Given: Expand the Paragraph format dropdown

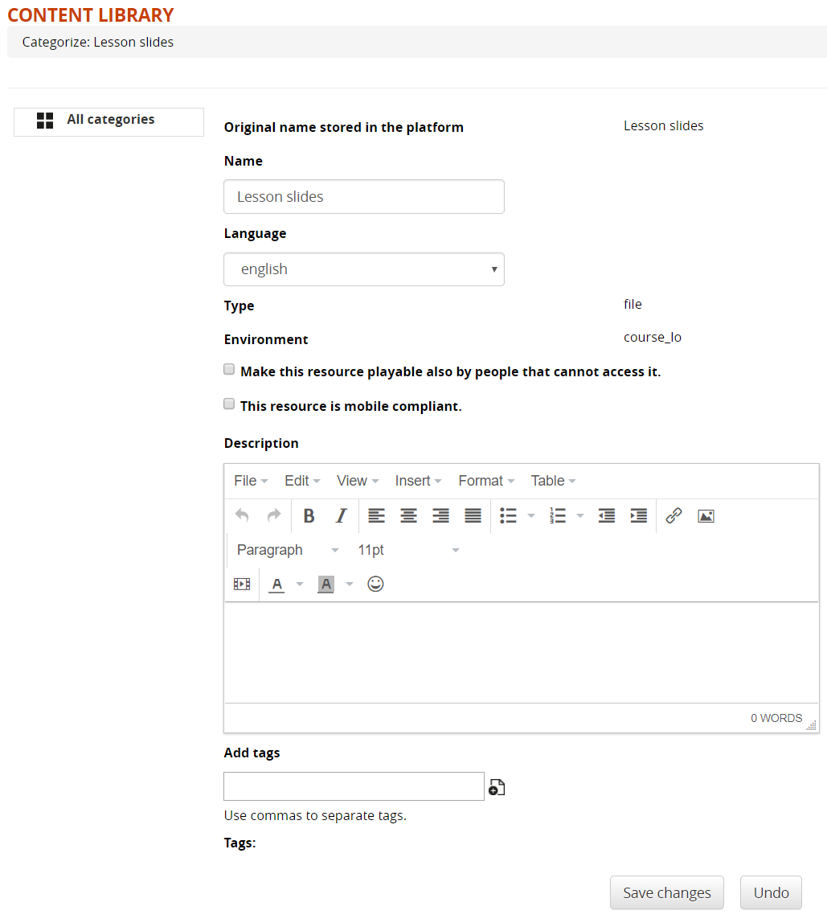Looking at the screenshot, I should tap(288, 550).
